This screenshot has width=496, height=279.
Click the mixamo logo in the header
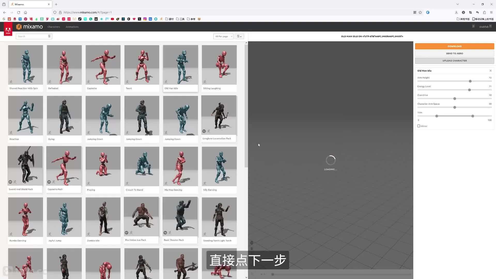tap(29, 27)
